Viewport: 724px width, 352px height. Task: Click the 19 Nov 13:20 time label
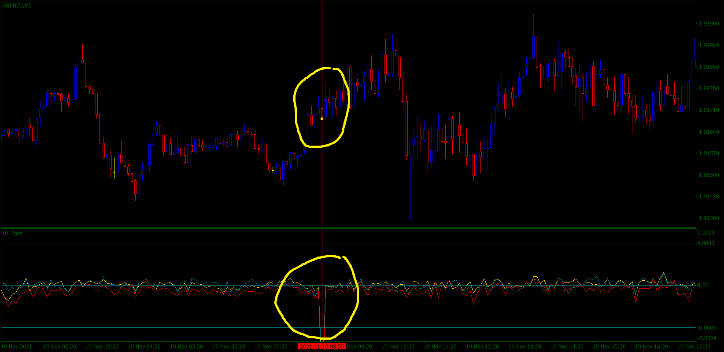tap(525, 347)
